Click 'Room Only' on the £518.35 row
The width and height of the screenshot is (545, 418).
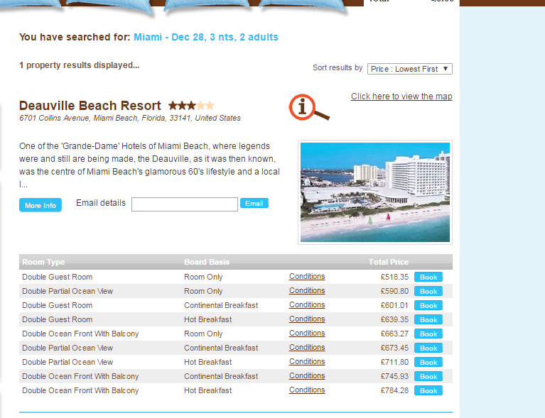pyautogui.click(x=203, y=277)
